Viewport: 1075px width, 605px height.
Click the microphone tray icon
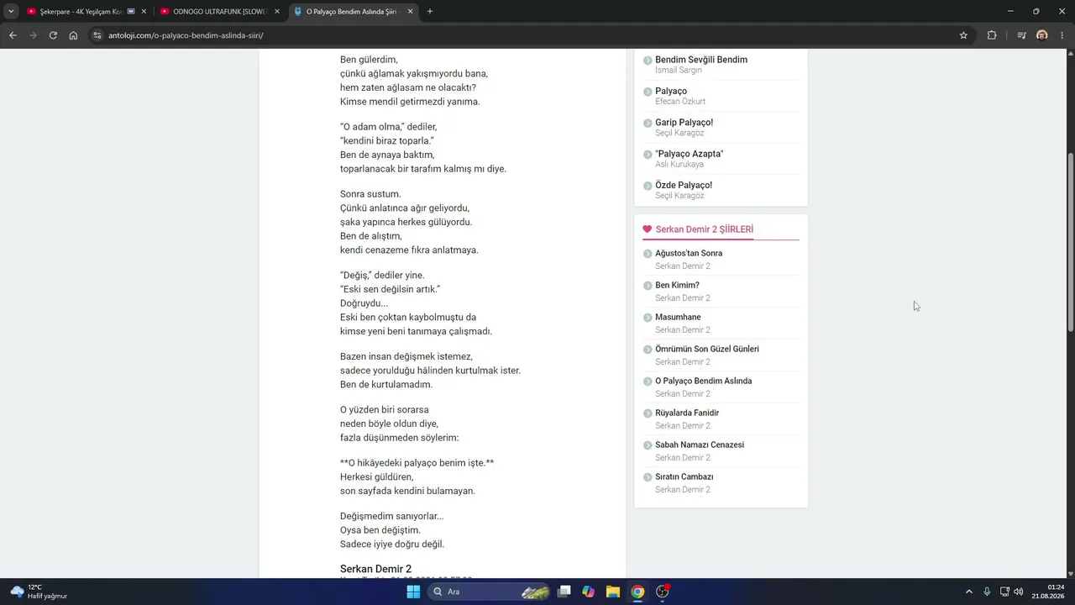click(987, 592)
